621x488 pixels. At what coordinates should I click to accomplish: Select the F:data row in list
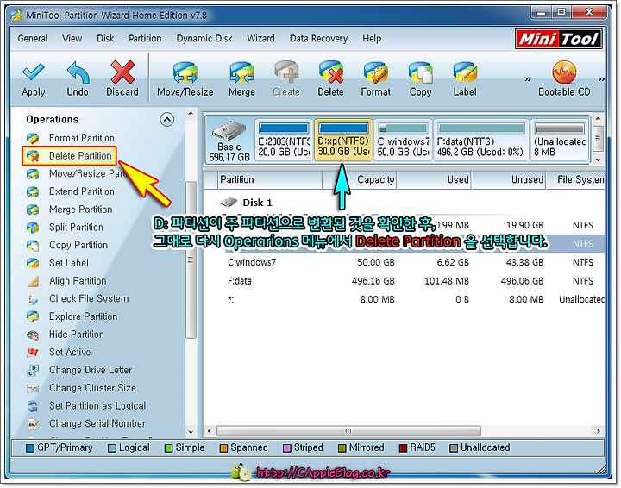click(404, 281)
